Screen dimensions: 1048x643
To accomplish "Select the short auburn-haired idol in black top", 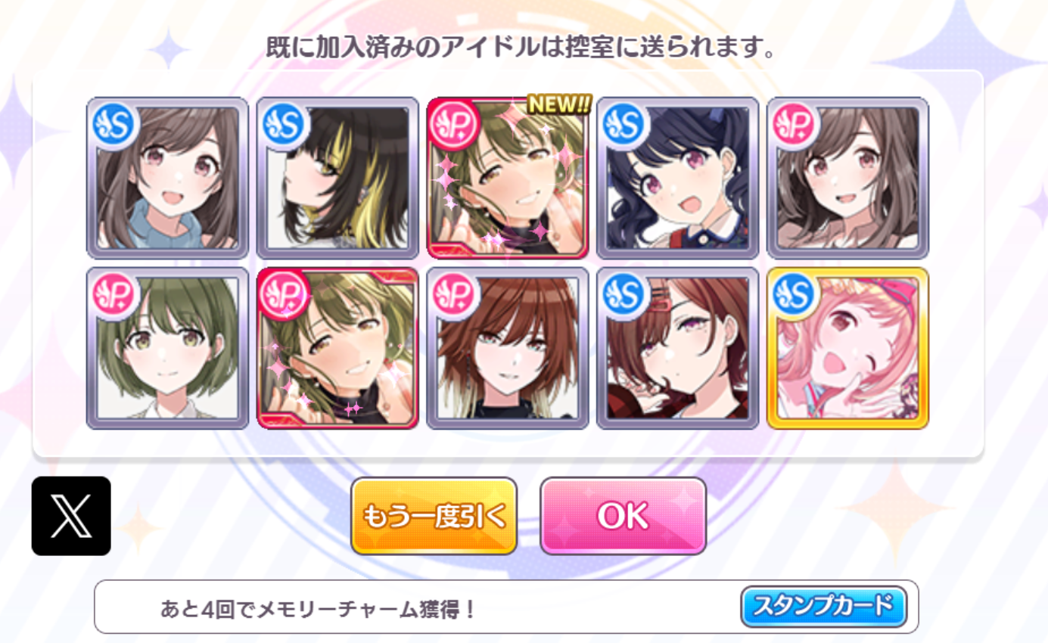I will [x=508, y=348].
